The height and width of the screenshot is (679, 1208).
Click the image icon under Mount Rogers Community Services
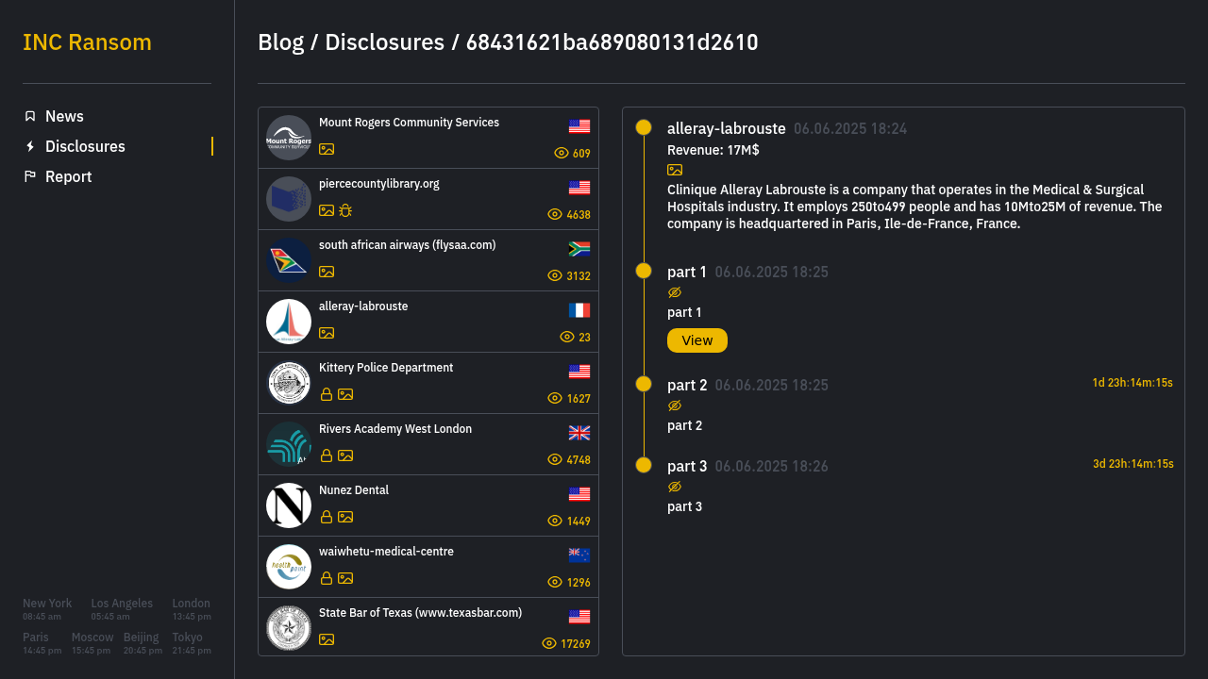pos(327,149)
